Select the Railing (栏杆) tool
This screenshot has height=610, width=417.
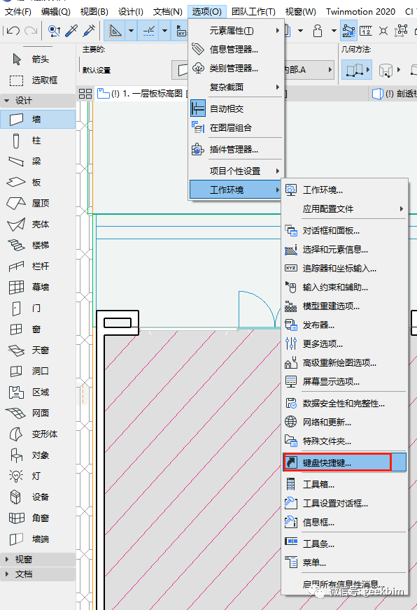38,266
